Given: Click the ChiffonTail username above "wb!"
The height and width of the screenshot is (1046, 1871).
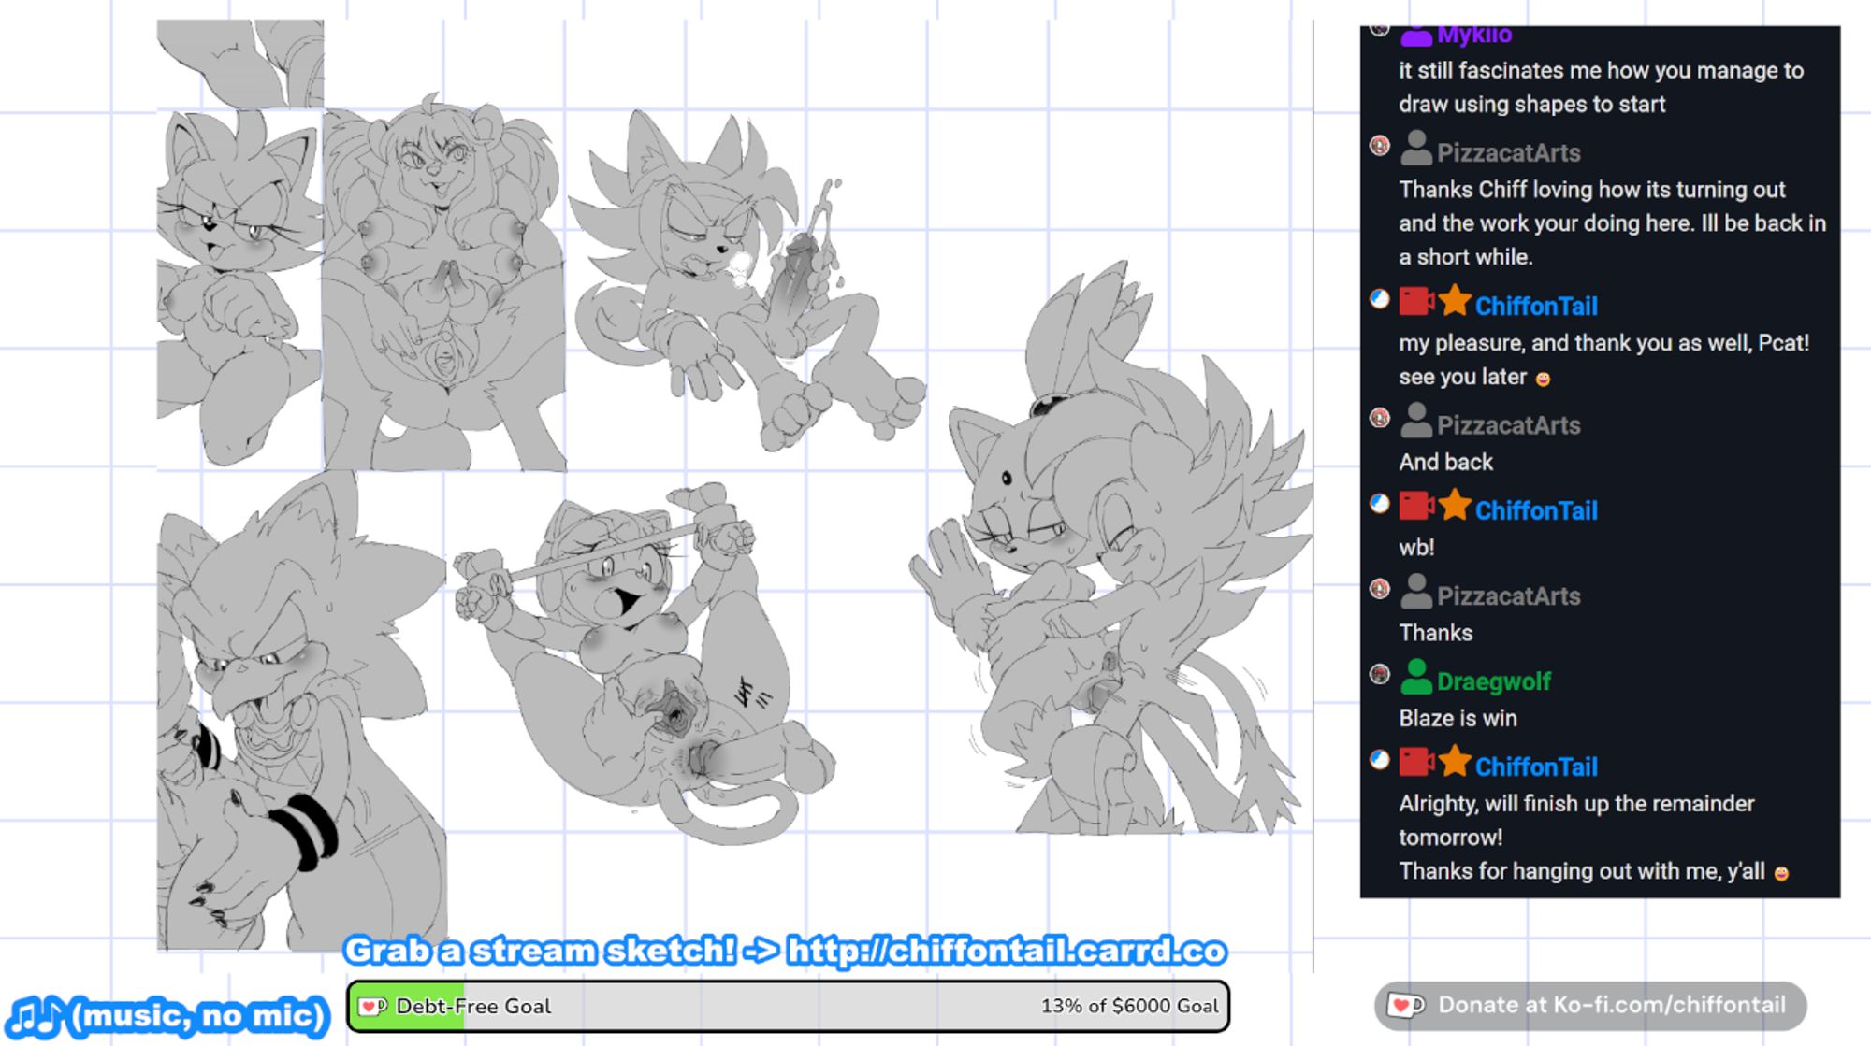Looking at the screenshot, I should (1536, 510).
